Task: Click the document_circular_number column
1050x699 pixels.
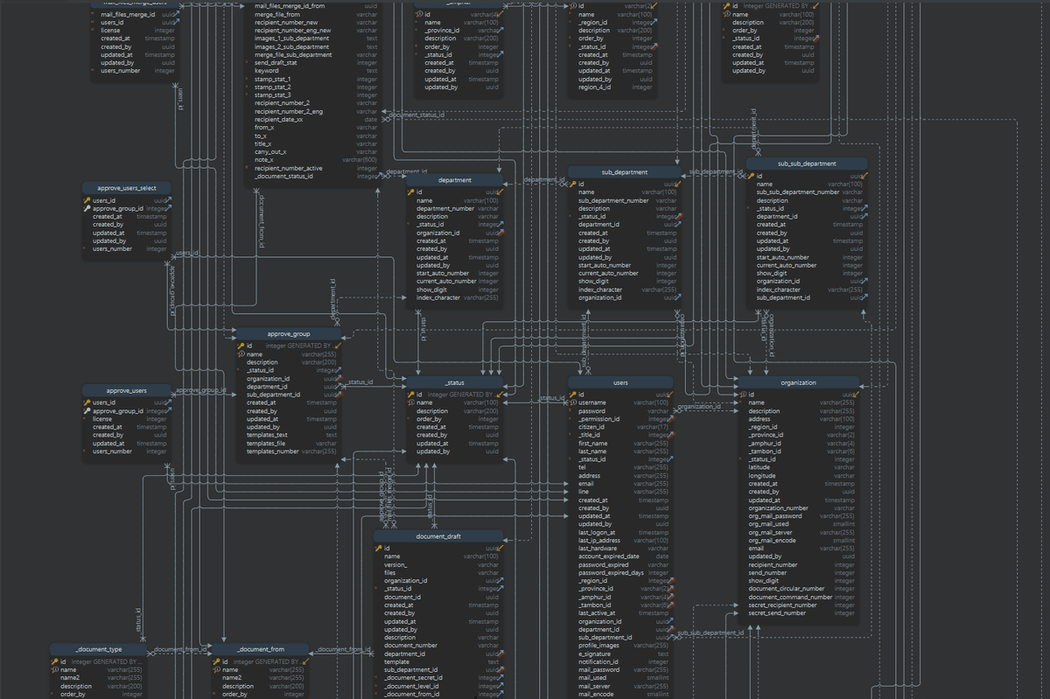Action: coord(800,589)
